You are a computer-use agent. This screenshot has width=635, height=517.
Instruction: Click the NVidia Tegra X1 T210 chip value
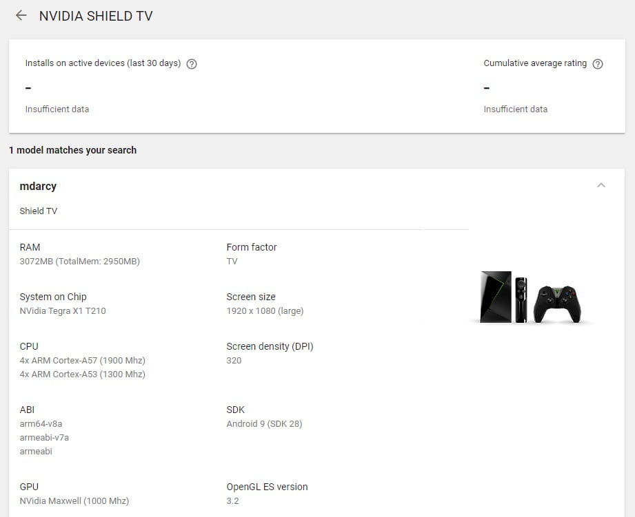[x=63, y=311]
